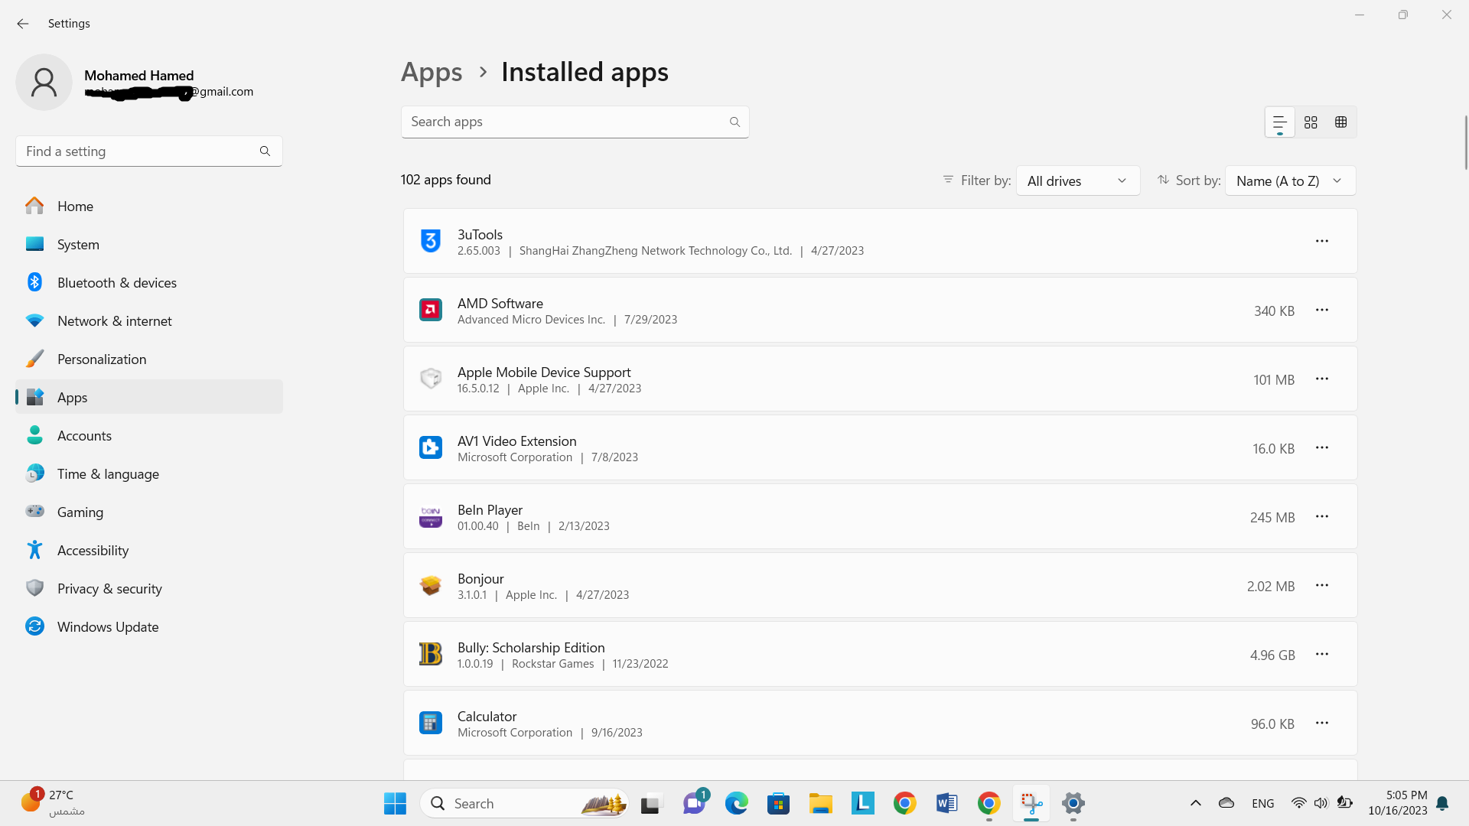Switch to table view layout icon

click(1340, 122)
